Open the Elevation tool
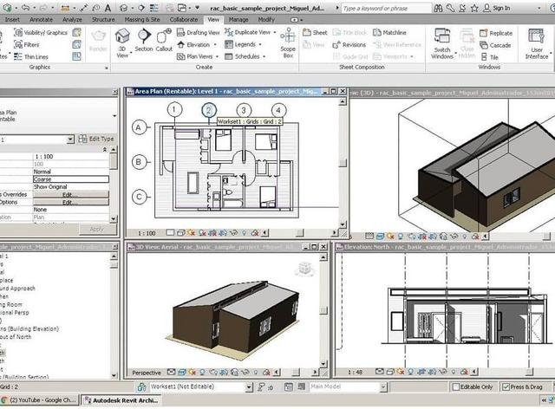Image resolution: width=555 pixels, height=409 pixels. (x=194, y=44)
